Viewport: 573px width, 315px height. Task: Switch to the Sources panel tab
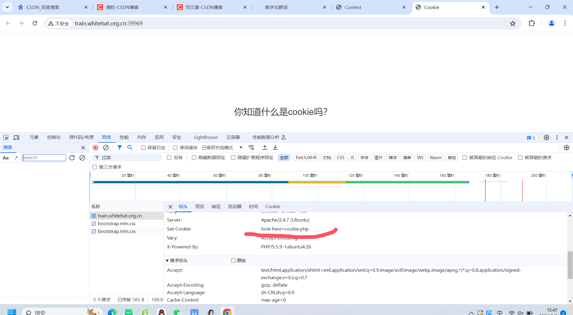pos(81,137)
